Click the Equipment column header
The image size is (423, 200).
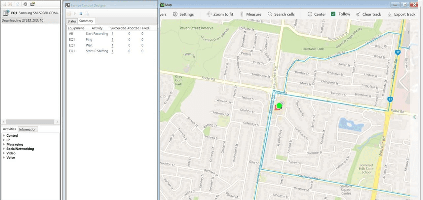pyautogui.click(x=76, y=28)
